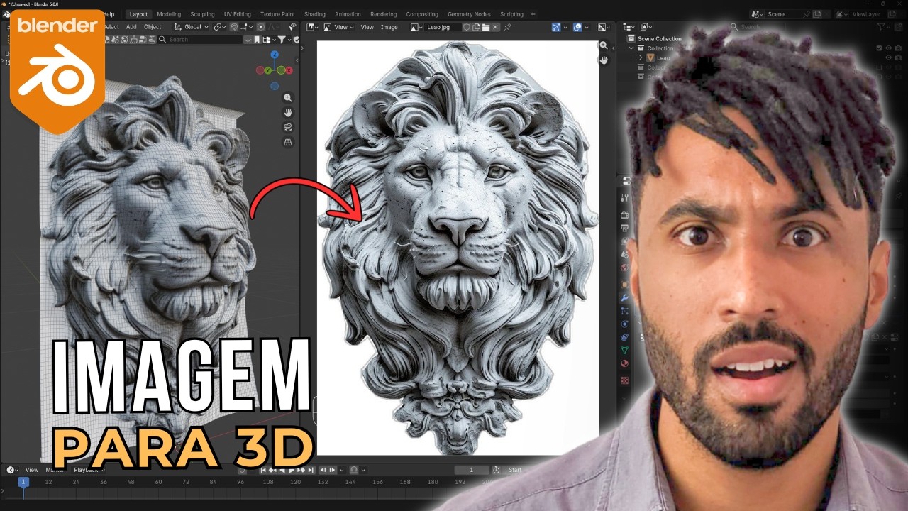Viewport: 908px width, 511px height.
Task: Open the timeline editor type dropdown
Action: pyautogui.click(x=13, y=470)
